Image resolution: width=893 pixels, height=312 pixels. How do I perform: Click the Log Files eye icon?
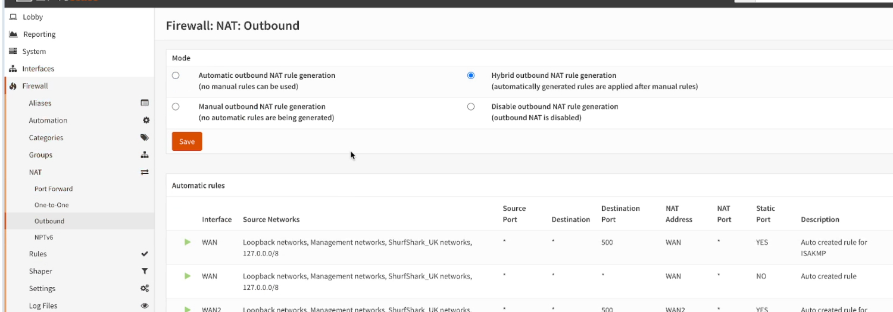coord(145,306)
